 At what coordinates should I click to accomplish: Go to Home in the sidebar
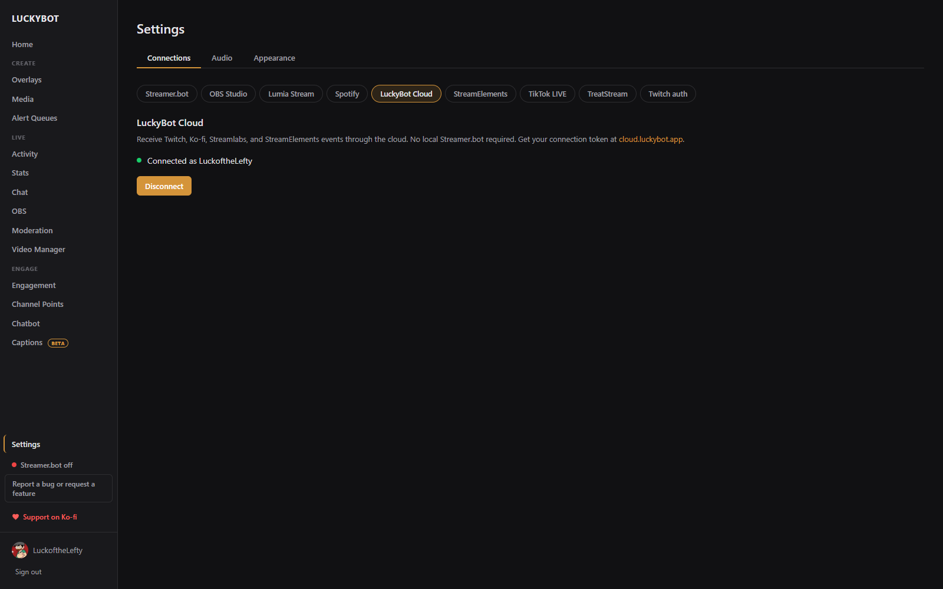click(22, 45)
